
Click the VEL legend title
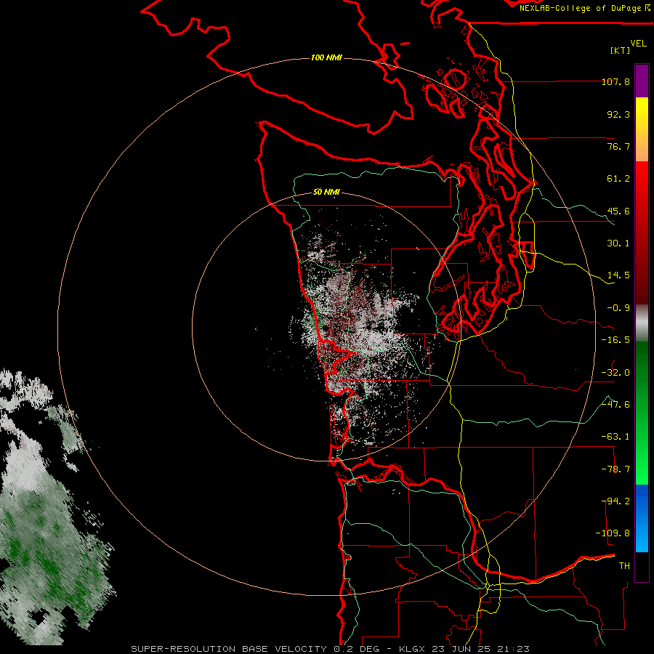(639, 43)
